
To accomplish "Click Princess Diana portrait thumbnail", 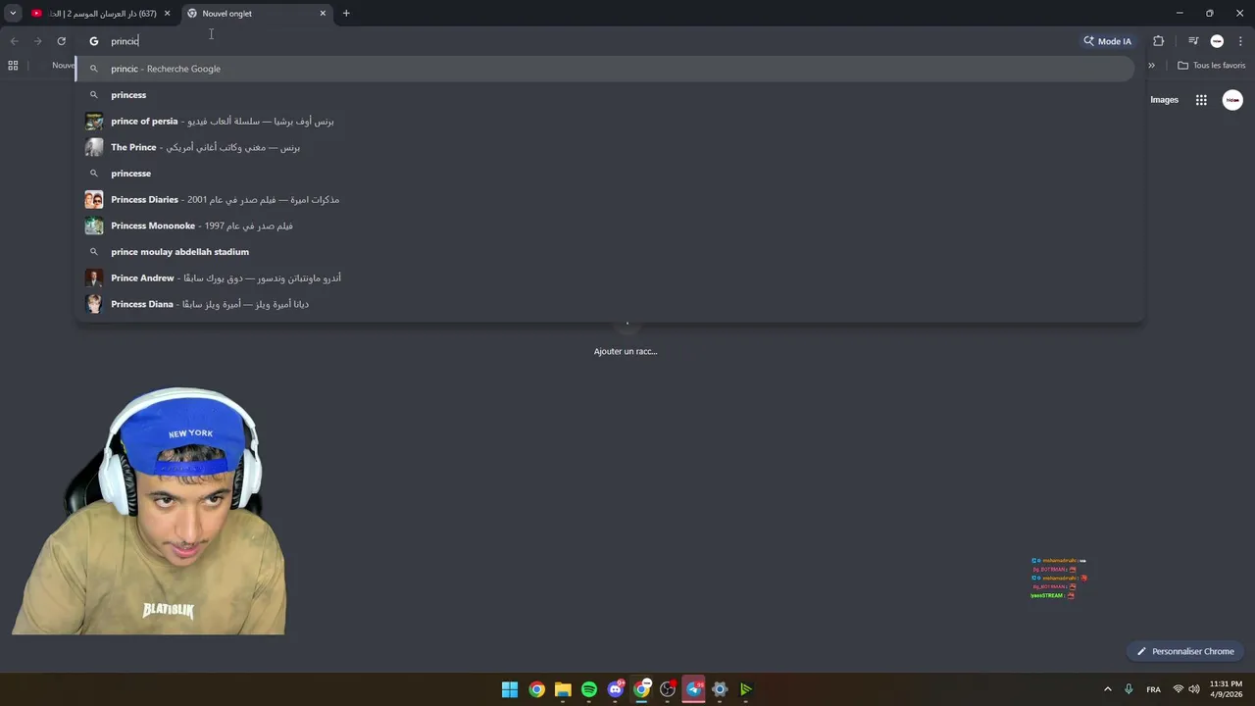I will click(94, 304).
